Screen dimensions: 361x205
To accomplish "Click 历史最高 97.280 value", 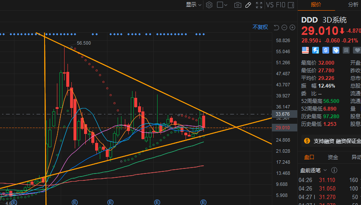I will coord(331,117).
